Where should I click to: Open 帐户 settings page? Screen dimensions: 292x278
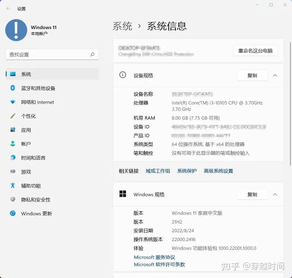[52, 144]
